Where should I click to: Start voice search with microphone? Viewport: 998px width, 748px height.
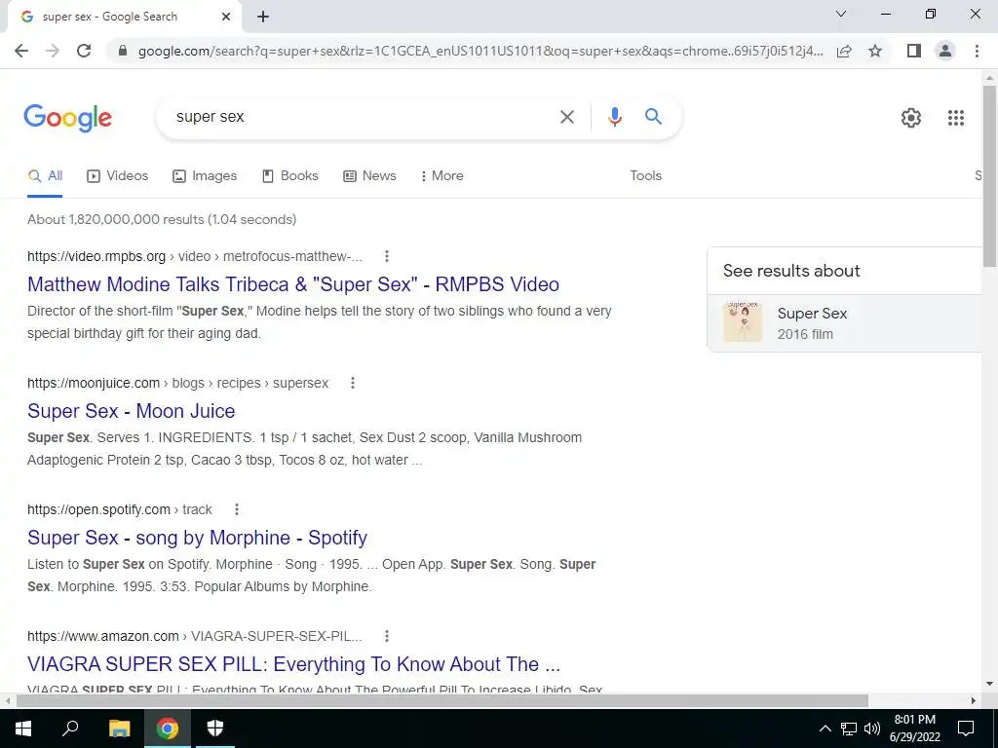pos(614,117)
